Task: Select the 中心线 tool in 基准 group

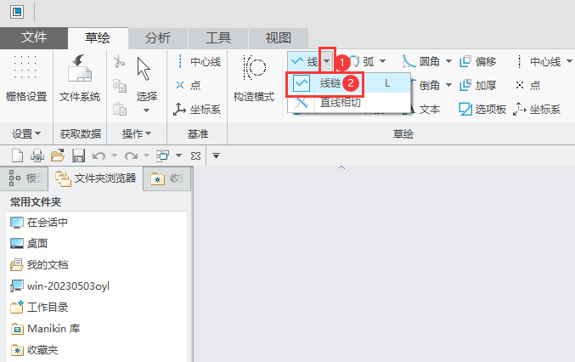Action: click(198, 62)
